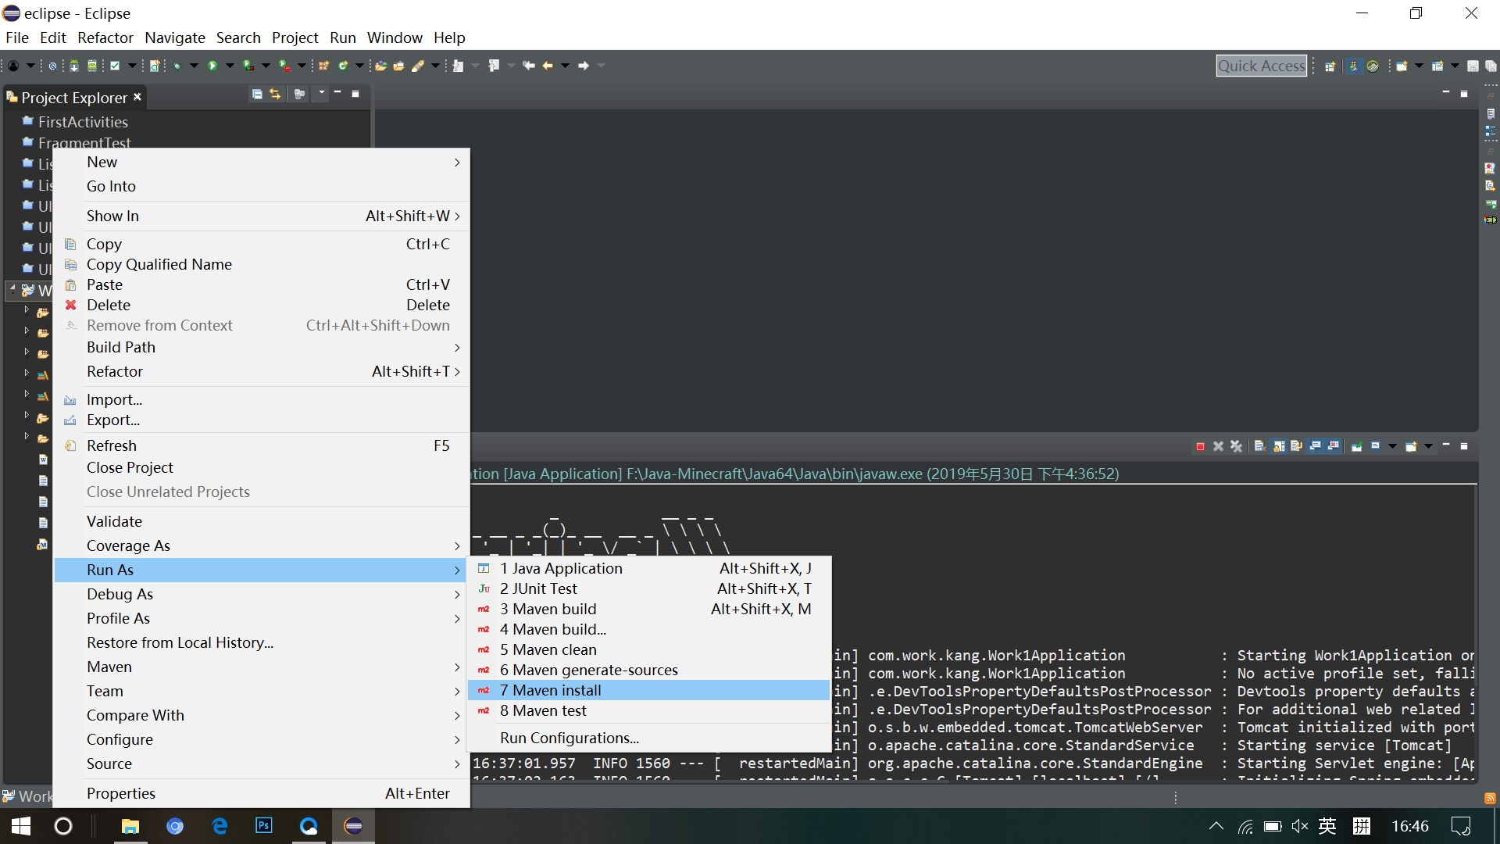Open the Android Virtual Device Manager icon
The width and height of the screenshot is (1500, 844).
pyautogui.click(x=92, y=66)
